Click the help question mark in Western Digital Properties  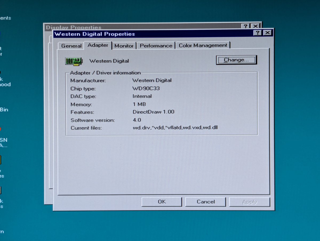(x=257, y=33)
